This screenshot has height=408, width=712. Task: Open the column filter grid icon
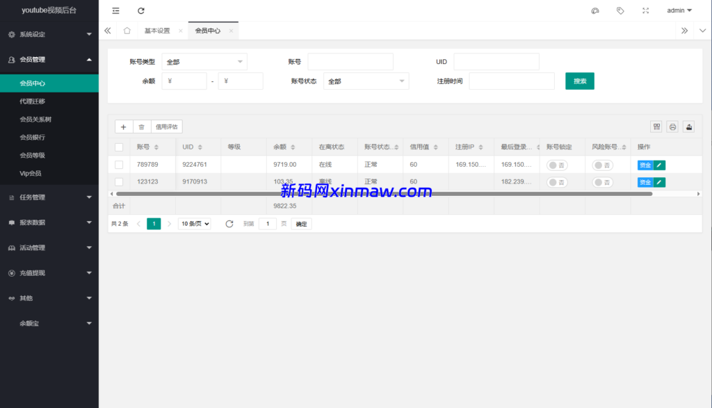click(x=656, y=127)
